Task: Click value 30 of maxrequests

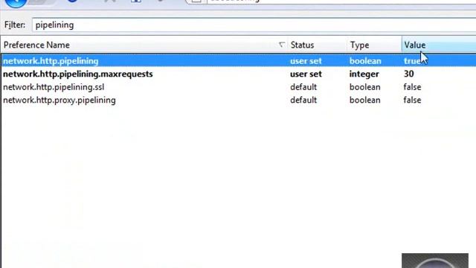Action: point(408,74)
